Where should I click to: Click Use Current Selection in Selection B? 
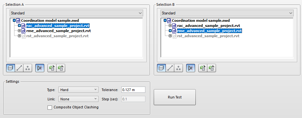(x=203, y=68)
